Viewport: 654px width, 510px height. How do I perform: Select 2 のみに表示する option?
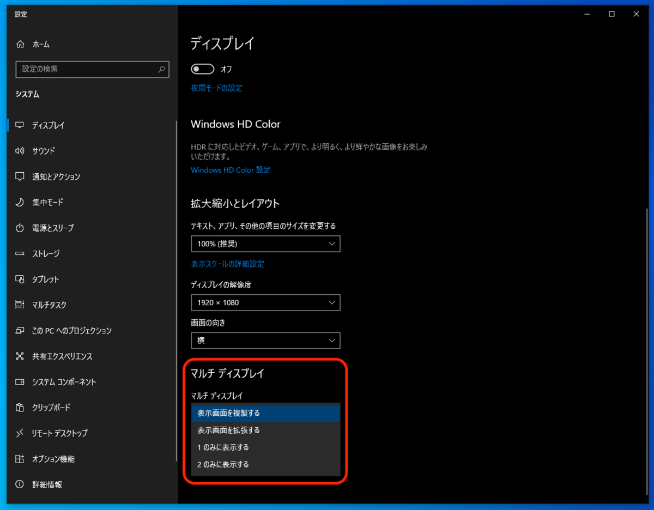[x=266, y=465]
